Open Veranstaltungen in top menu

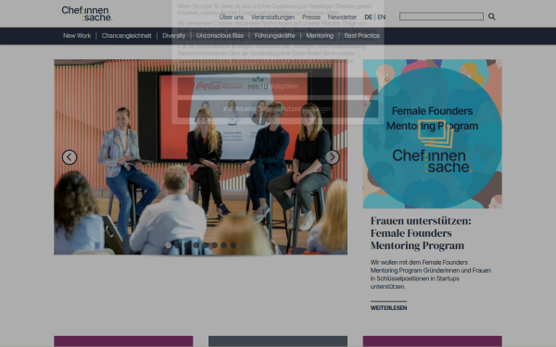tap(272, 17)
